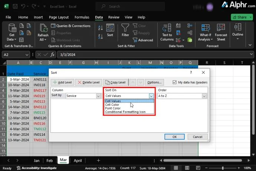This screenshot has width=256, height=171.
Task: Open the Formulas ribbon tab
Action: tap(82, 17)
